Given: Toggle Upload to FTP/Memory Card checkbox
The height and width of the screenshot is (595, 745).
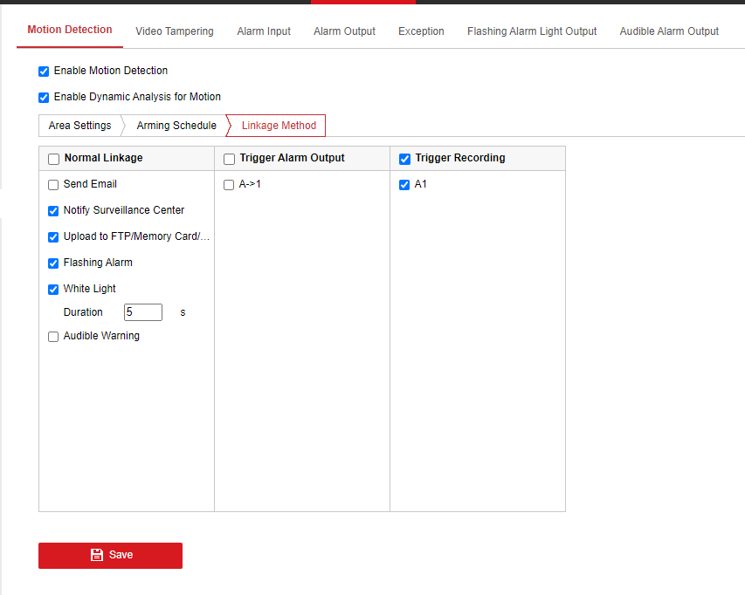Looking at the screenshot, I should tap(53, 237).
